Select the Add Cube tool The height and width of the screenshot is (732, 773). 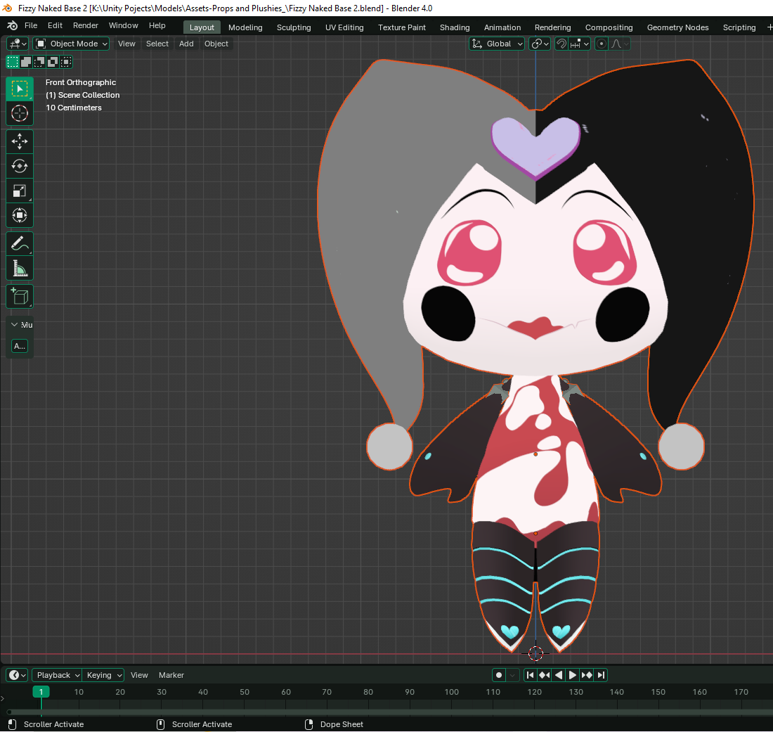[x=20, y=296]
